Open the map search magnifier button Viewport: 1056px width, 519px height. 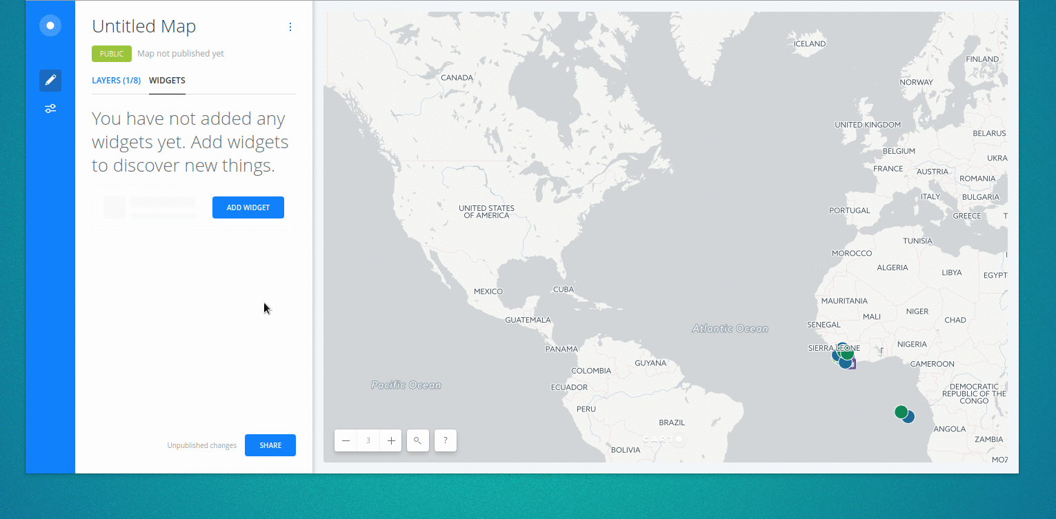[418, 440]
